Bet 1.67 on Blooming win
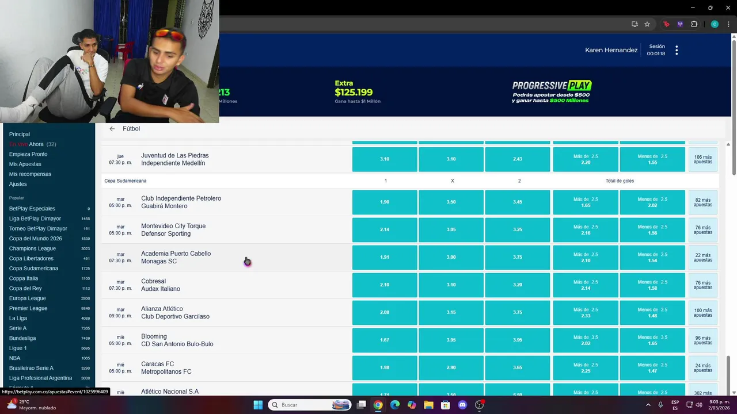The image size is (737, 414). point(385,340)
